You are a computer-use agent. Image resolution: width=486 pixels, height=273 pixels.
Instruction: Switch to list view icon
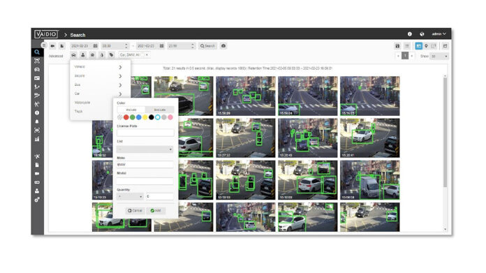pyautogui.click(x=407, y=46)
